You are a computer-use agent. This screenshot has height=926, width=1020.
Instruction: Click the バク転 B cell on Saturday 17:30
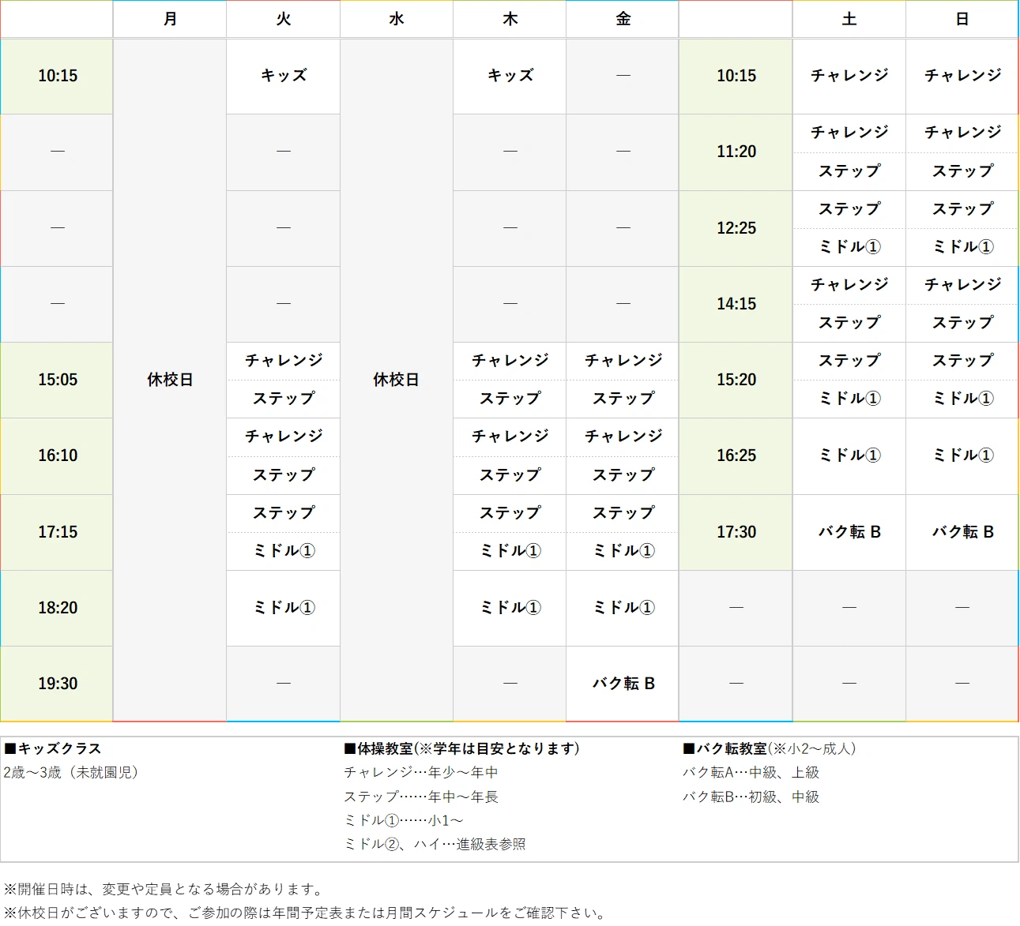pyautogui.click(x=849, y=532)
